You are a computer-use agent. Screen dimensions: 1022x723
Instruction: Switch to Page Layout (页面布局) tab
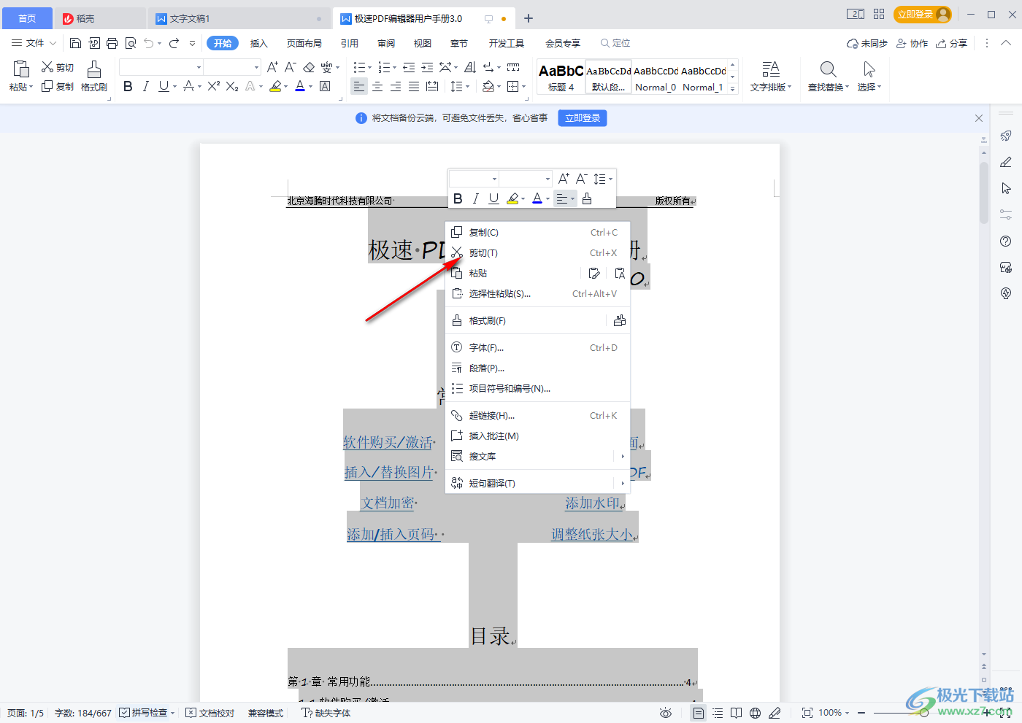(x=304, y=44)
